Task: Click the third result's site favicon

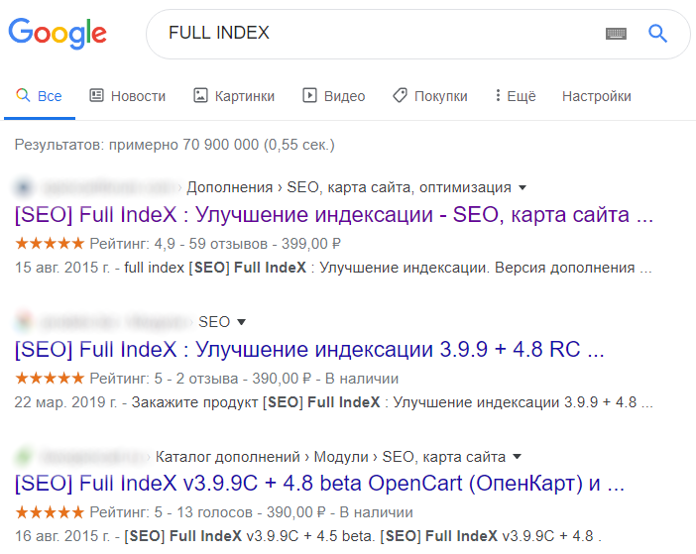Action: (x=25, y=457)
